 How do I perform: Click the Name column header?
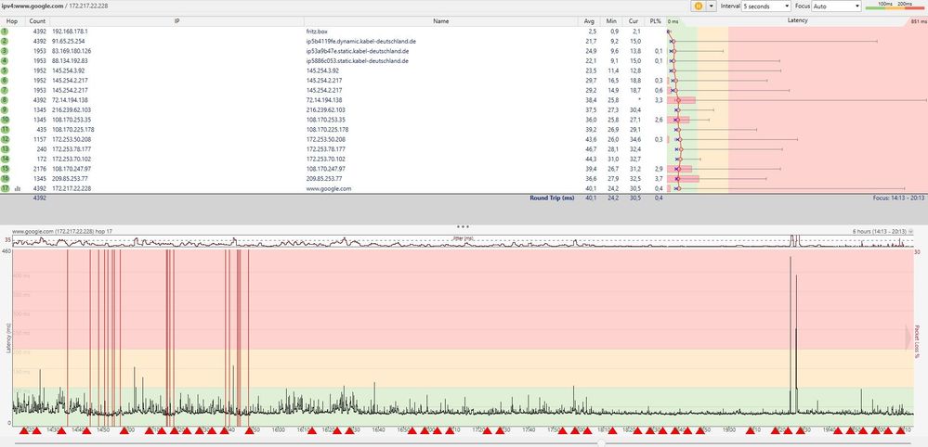tap(441, 20)
